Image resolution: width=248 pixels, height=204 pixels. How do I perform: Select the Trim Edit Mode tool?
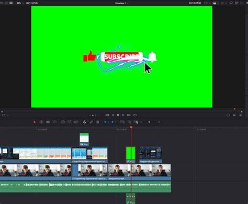pyautogui.click(x=41, y=122)
